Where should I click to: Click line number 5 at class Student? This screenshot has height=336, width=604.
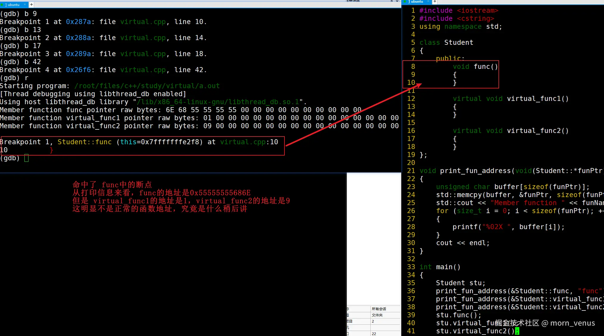(x=413, y=42)
